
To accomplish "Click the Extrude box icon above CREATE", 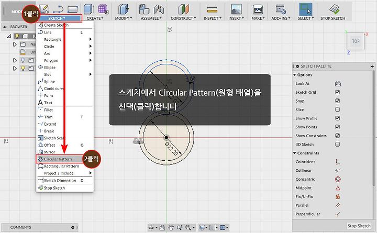I will pos(88,9).
